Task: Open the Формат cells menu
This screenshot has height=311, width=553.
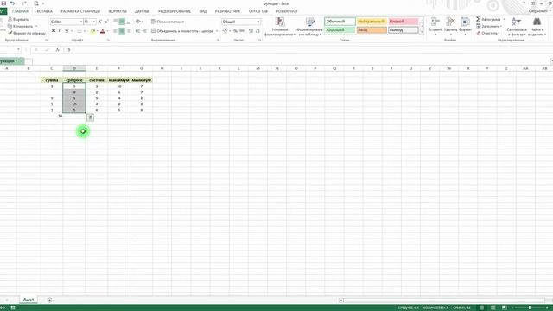Action: [465, 25]
